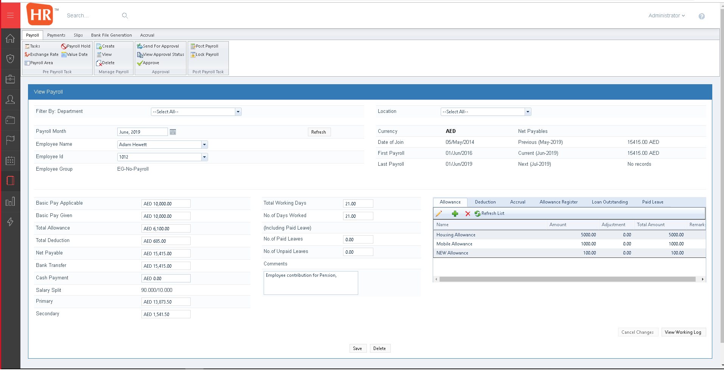
Task: Open the Location dropdown
Action: 528,111
